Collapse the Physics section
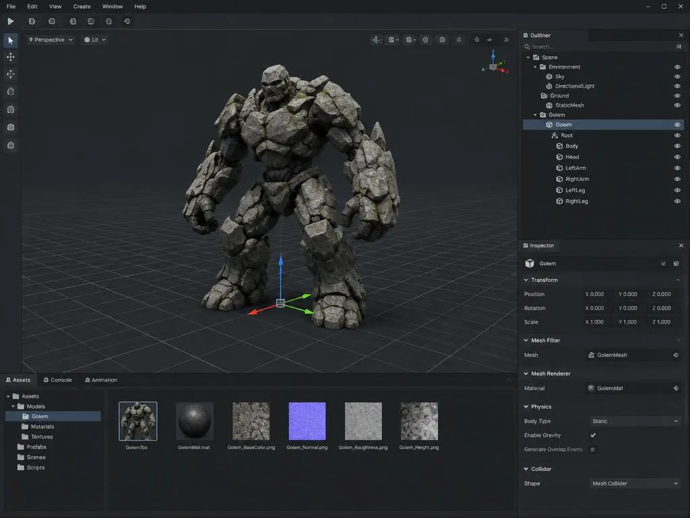 point(526,407)
